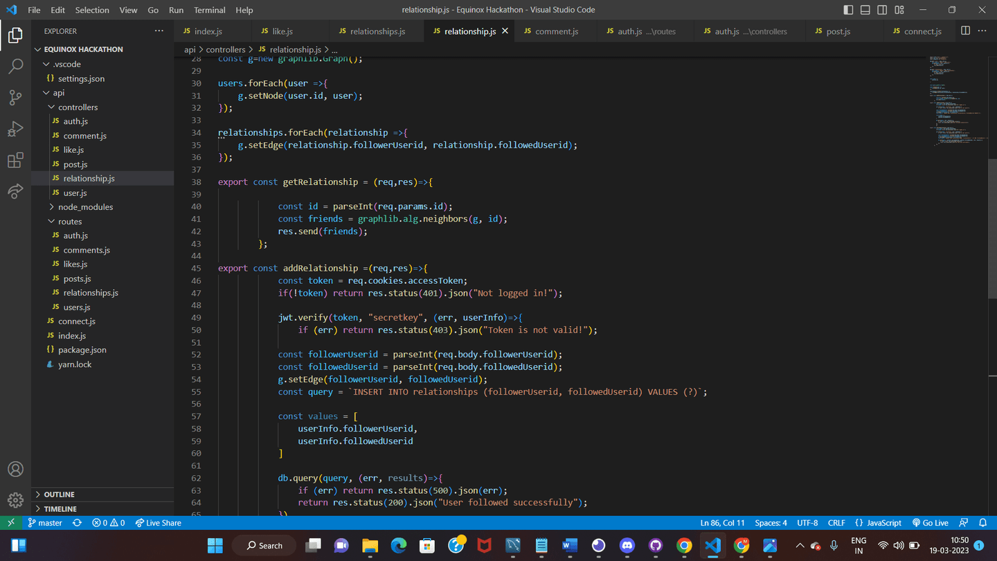Toggle the bottom panel layout button
This screenshot has width=997, height=561.
(x=865, y=10)
